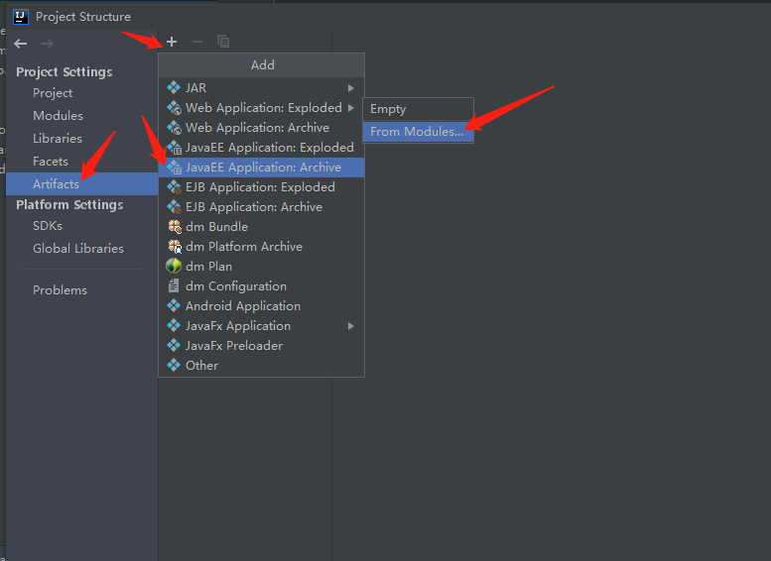Screen dimensions: 771x561
Task: Go back with the left arrow
Action: click(21, 44)
